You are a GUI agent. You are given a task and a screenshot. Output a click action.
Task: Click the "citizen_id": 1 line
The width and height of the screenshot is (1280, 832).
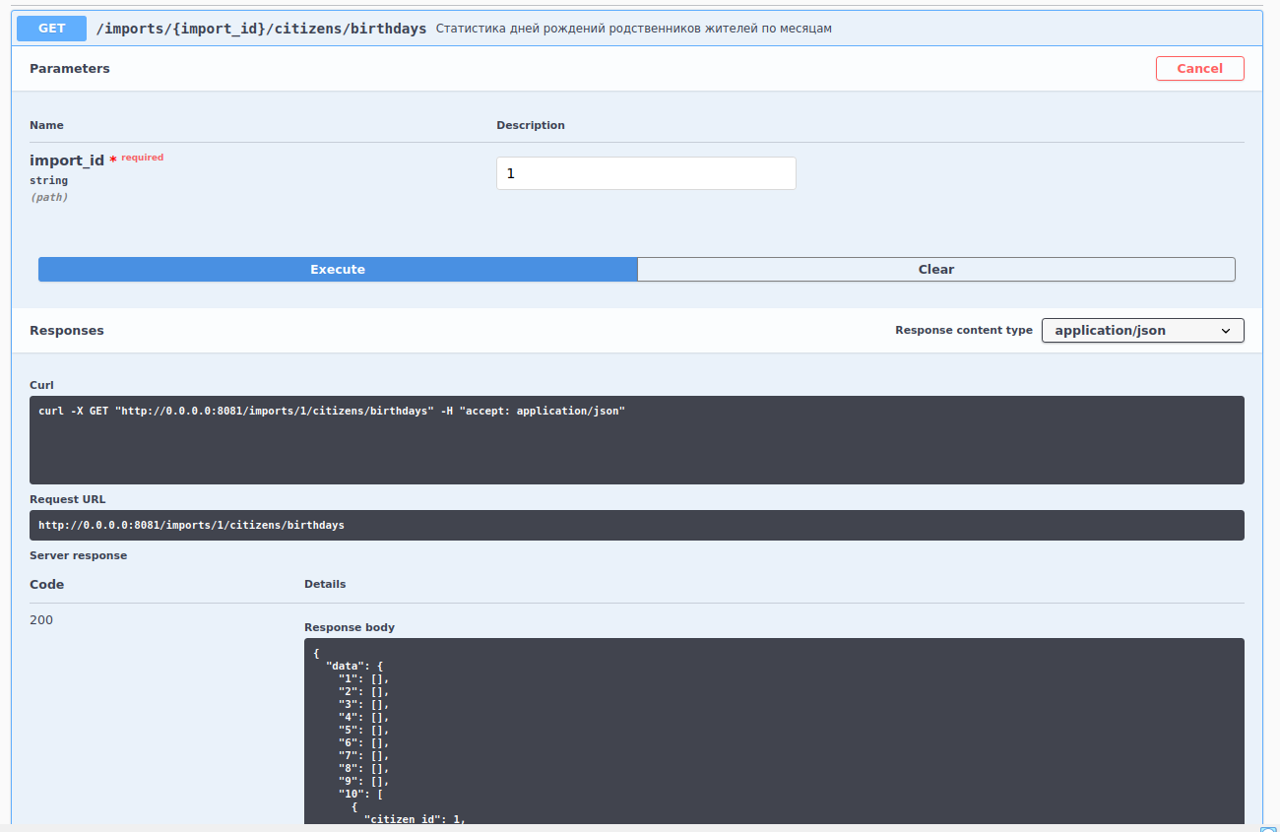click(414, 819)
